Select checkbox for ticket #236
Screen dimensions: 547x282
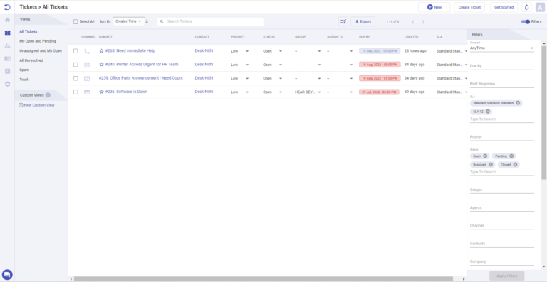coord(75,92)
